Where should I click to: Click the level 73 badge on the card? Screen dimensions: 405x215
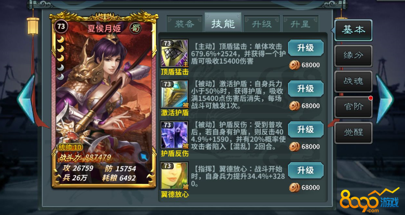click(62, 26)
